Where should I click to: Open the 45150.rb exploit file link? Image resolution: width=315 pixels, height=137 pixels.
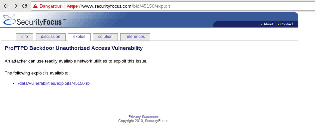point(54,83)
